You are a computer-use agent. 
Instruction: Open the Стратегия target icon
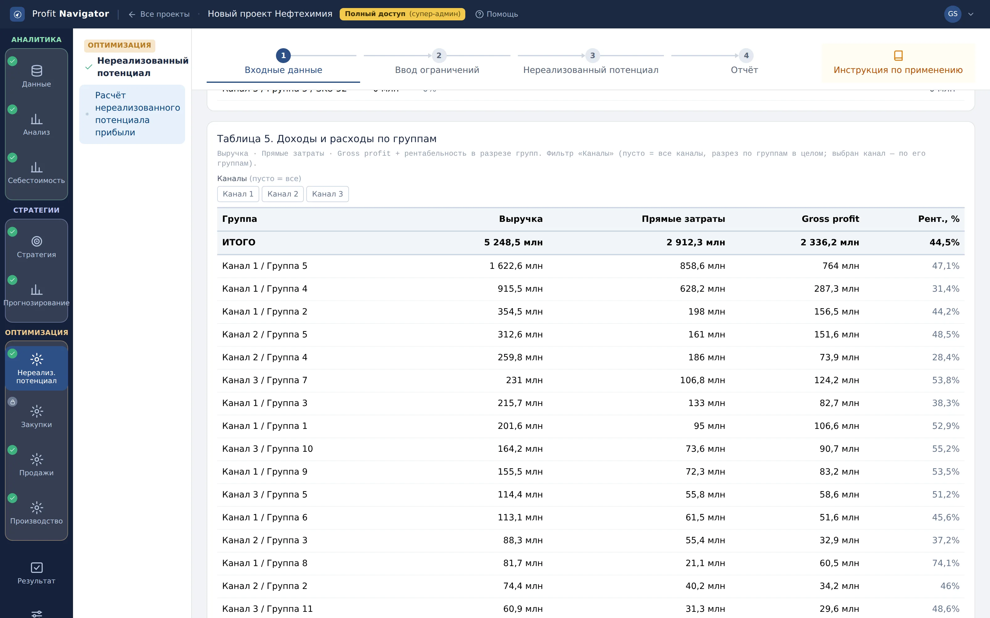[x=37, y=241]
